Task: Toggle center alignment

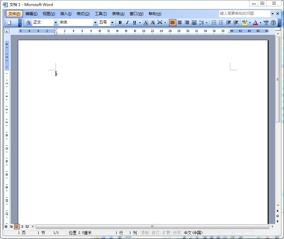Action: [180, 23]
